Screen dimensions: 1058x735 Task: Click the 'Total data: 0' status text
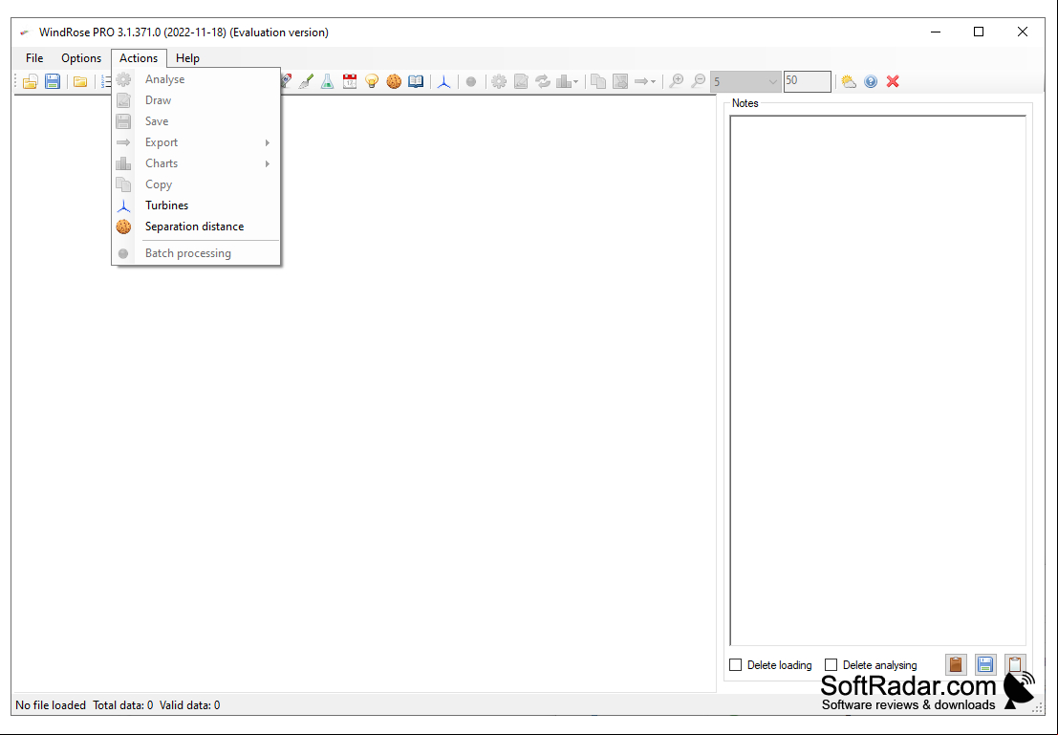pyautogui.click(x=122, y=705)
